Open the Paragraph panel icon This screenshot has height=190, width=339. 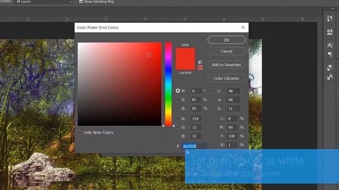(x=330, y=54)
